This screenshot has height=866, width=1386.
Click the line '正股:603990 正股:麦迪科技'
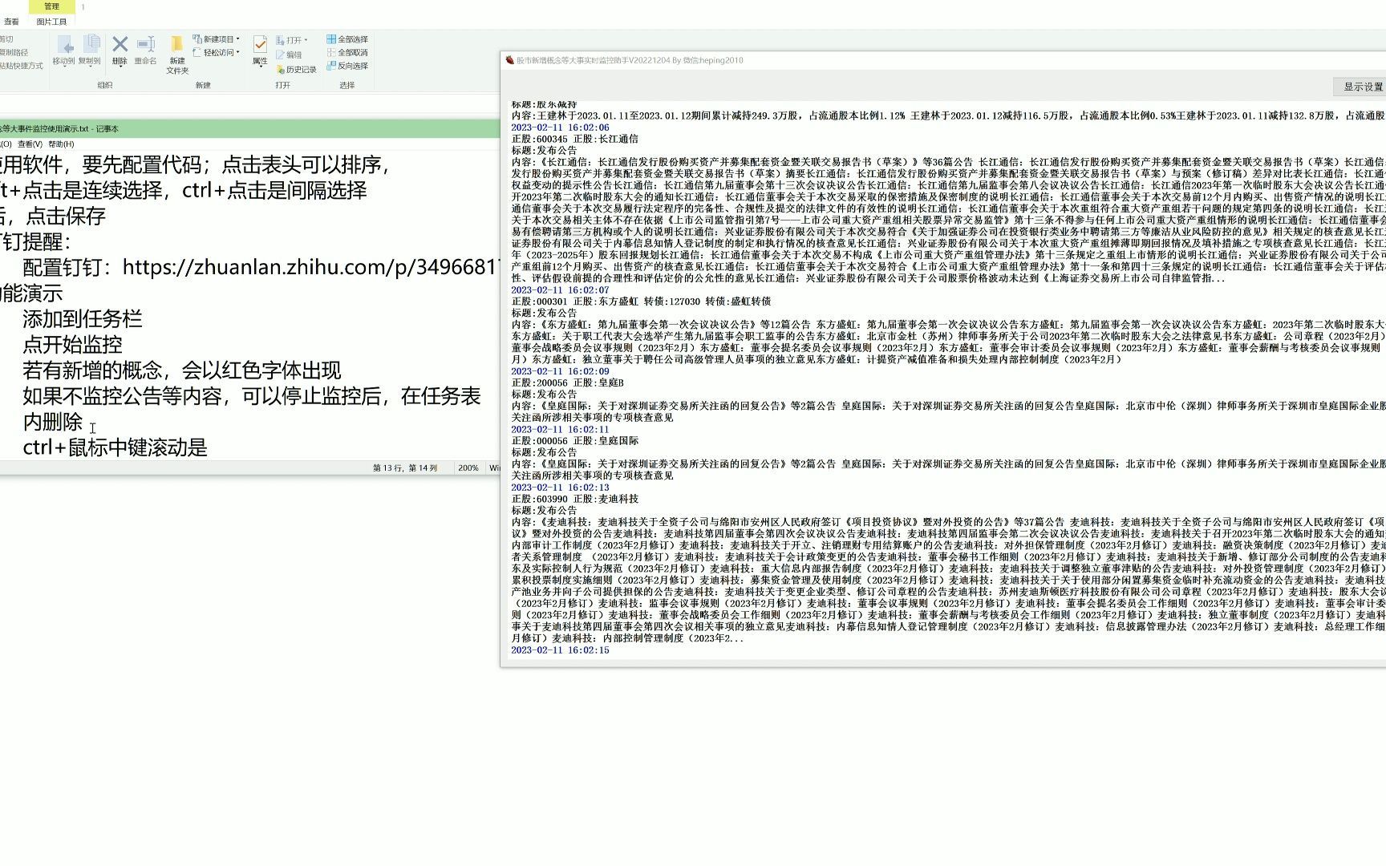tap(575, 499)
